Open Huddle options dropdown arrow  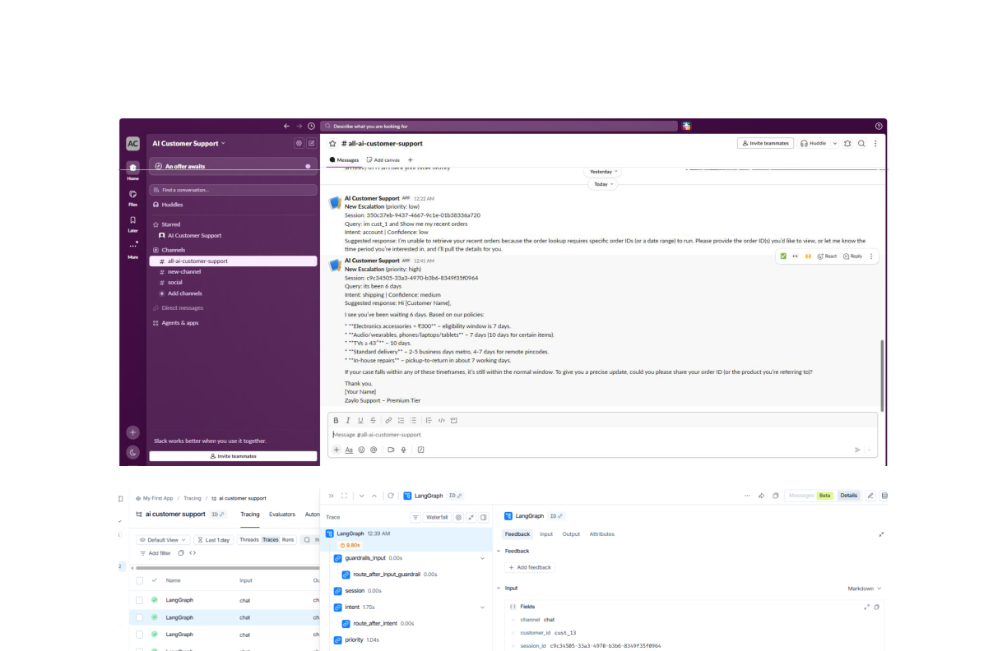pyautogui.click(x=835, y=143)
